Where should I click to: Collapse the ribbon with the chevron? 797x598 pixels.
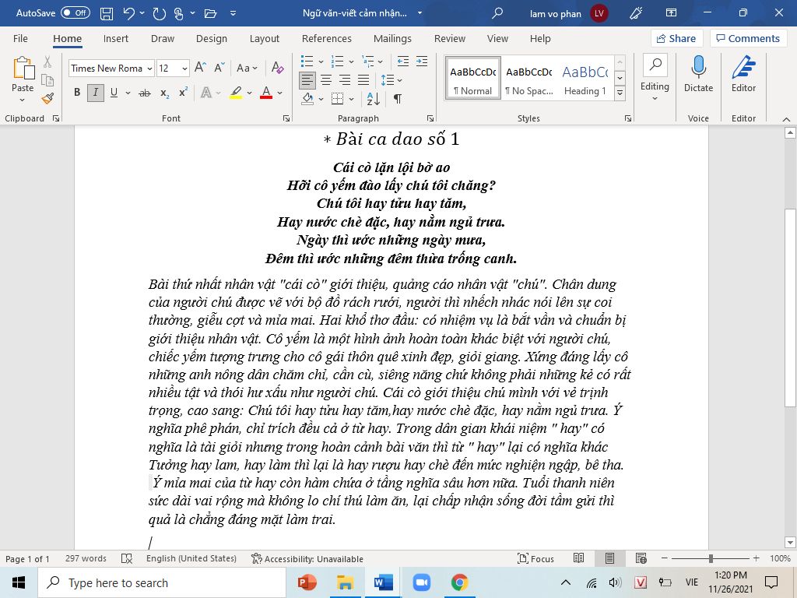(x=786, y=119)
